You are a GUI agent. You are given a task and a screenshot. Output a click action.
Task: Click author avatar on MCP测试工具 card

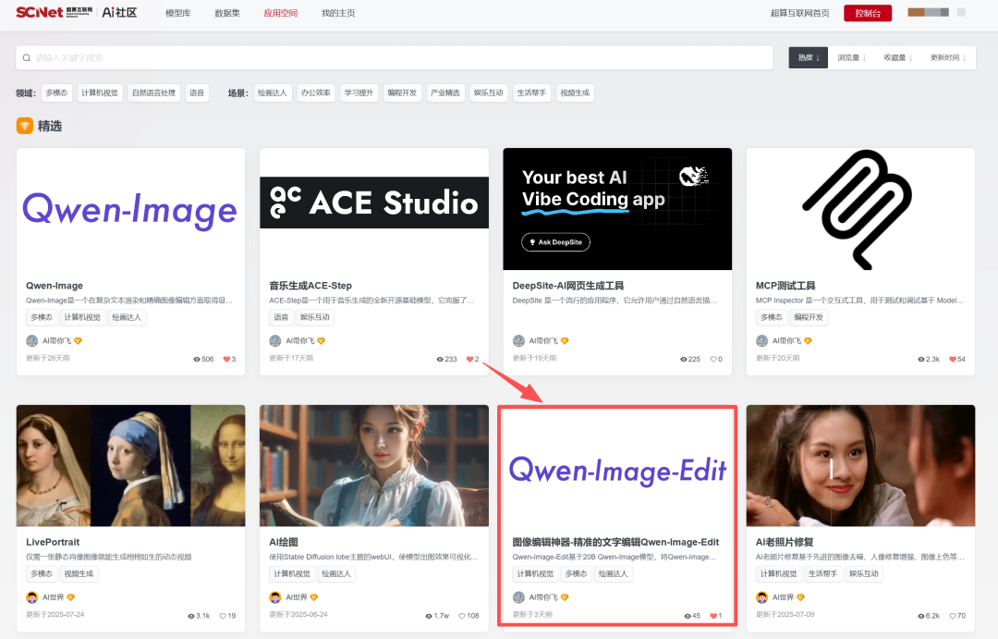point(761,341)
